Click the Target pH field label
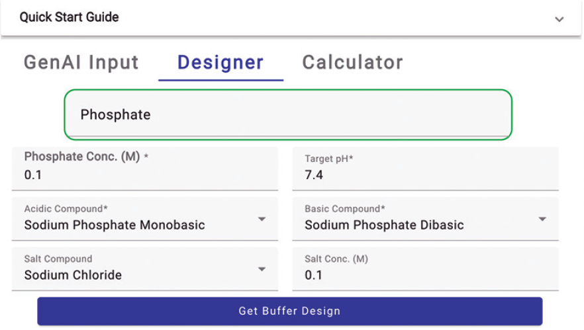 click(329, 159)
